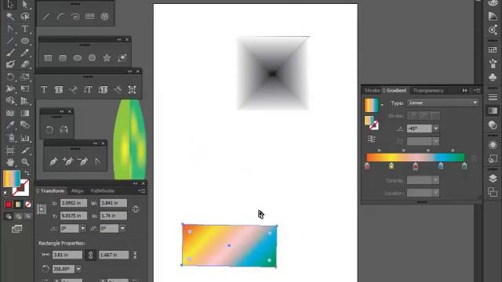Screen dimensions: 502x282
Task: Choose Anchor Point convert tool in pen panel
Action: click(x=97, y=161)
